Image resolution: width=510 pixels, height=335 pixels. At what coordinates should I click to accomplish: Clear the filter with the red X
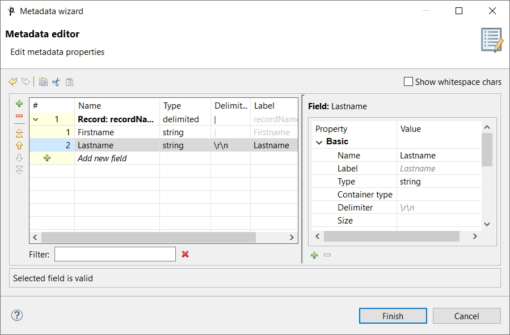click(x=185, y=254)
